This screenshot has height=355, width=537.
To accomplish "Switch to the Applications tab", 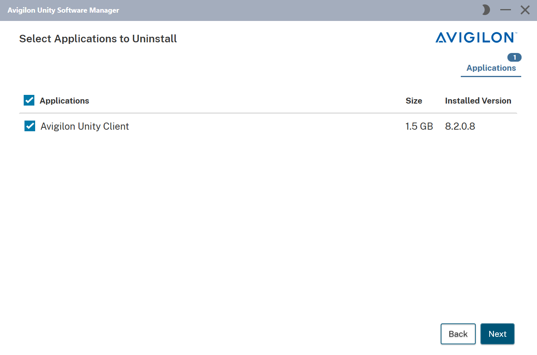I will tap(491, 68).
